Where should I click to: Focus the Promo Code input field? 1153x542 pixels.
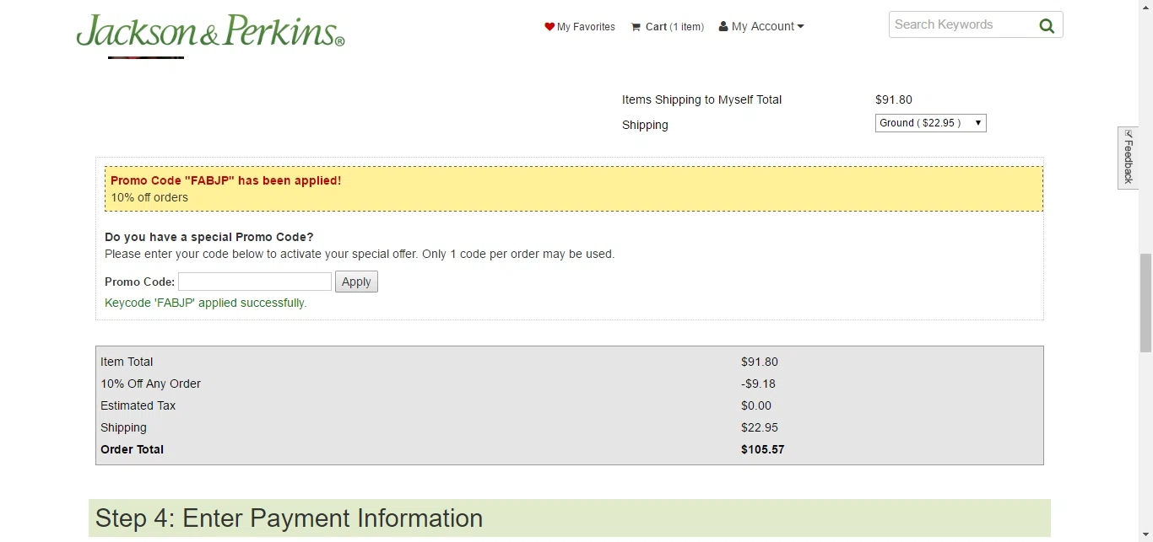tap(255, 282)
